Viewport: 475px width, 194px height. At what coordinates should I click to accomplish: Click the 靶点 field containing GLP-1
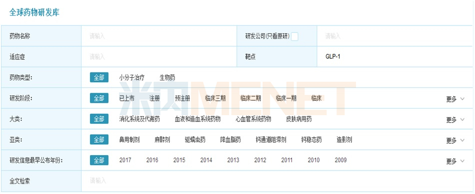394,57
